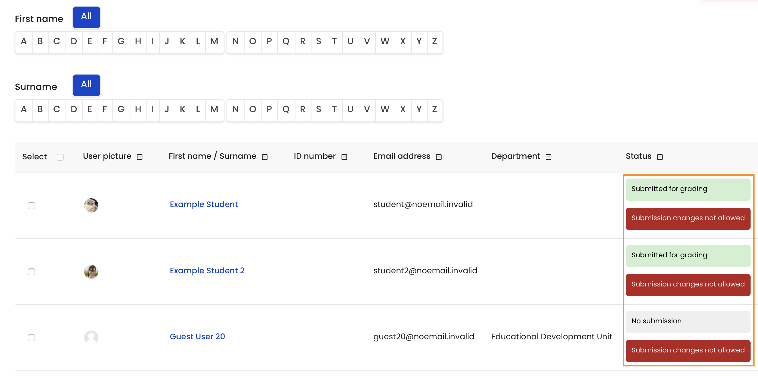This screenshot has width=758, height=381.
Task: Sort by Department column header
Action: (x=515, y=156)
